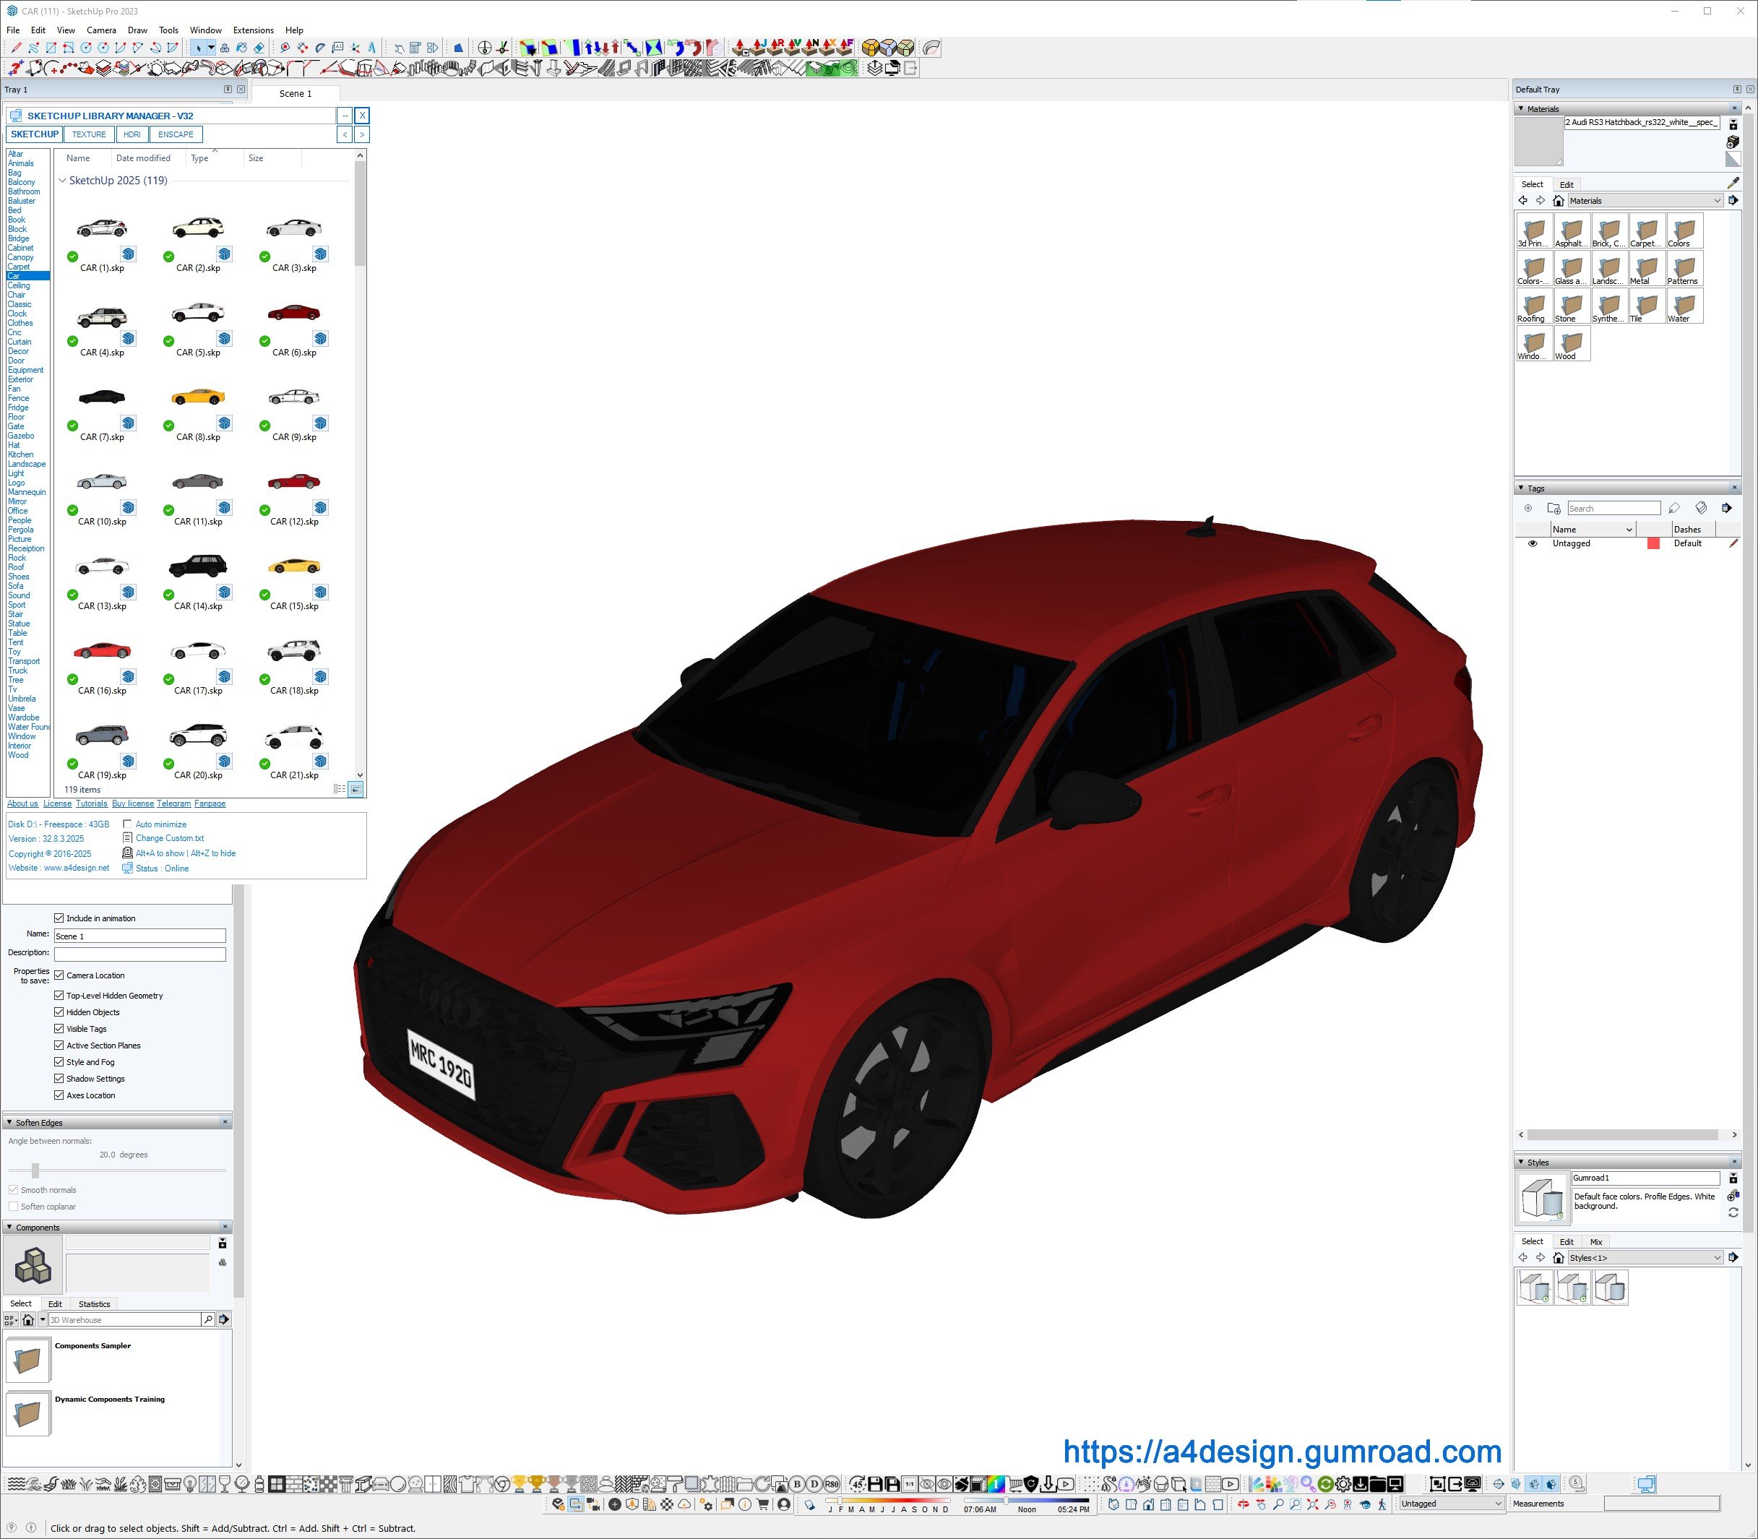Open the Metal materials folder

click(1646, 270)
